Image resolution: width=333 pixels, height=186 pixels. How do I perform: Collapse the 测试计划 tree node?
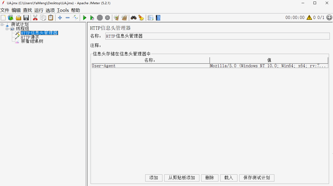click(x=2, y=25)
